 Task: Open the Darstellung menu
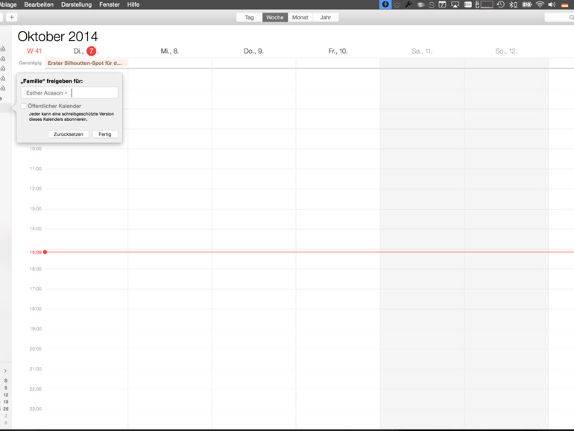76,4
